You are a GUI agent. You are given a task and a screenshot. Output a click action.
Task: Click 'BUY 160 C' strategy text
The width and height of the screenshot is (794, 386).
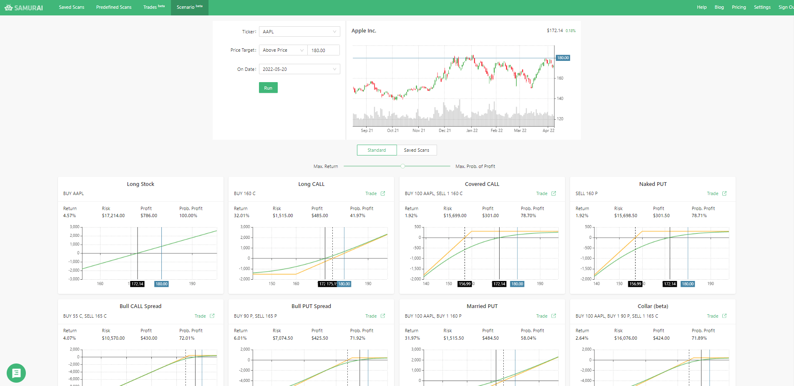(x=245, y=193)
